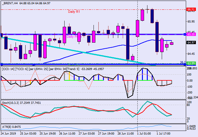Click the green 63.99 price tag
This screenshot has width=198, height=137.
[x=191, y=63]
